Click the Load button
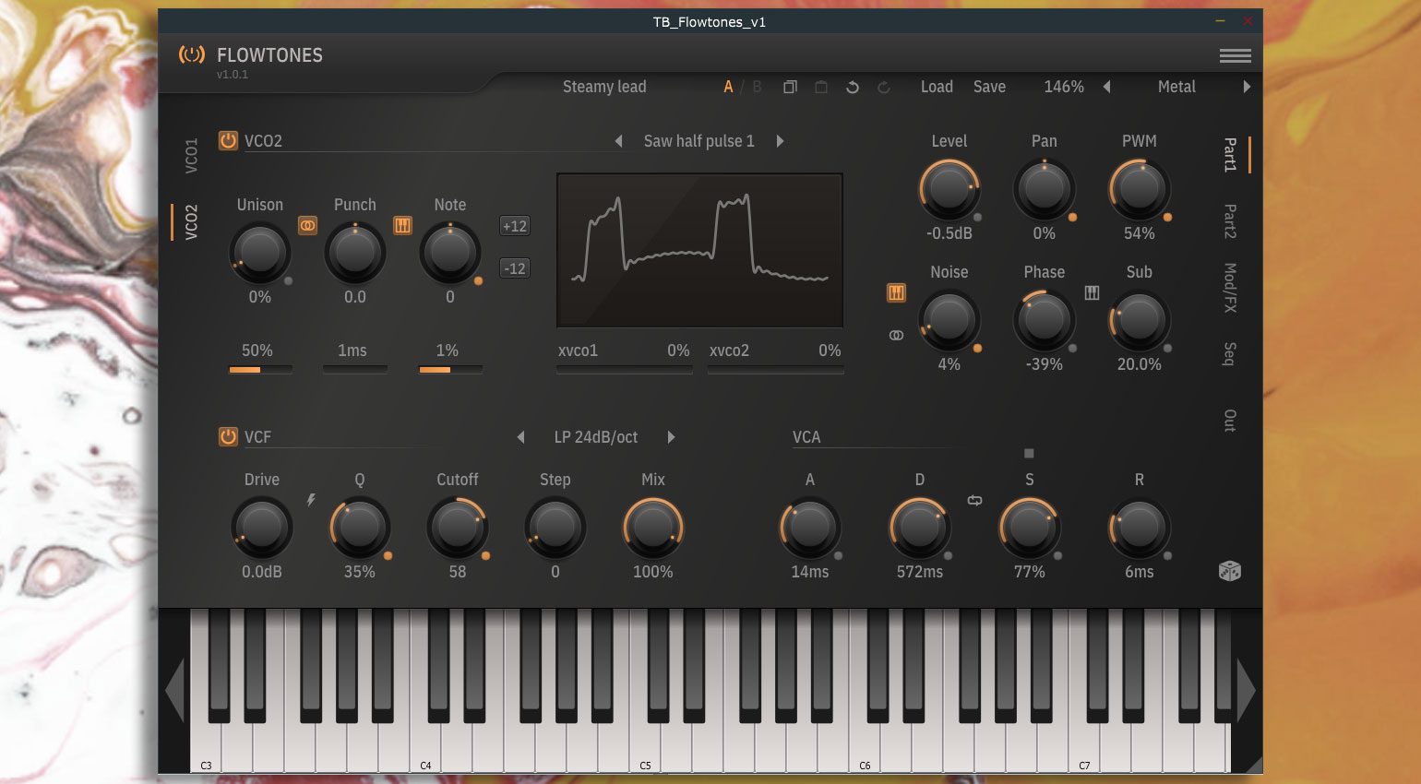Image resolution: width=1421 pixels, height=784 pixels. pyautogui.click(x=937, y=87)
